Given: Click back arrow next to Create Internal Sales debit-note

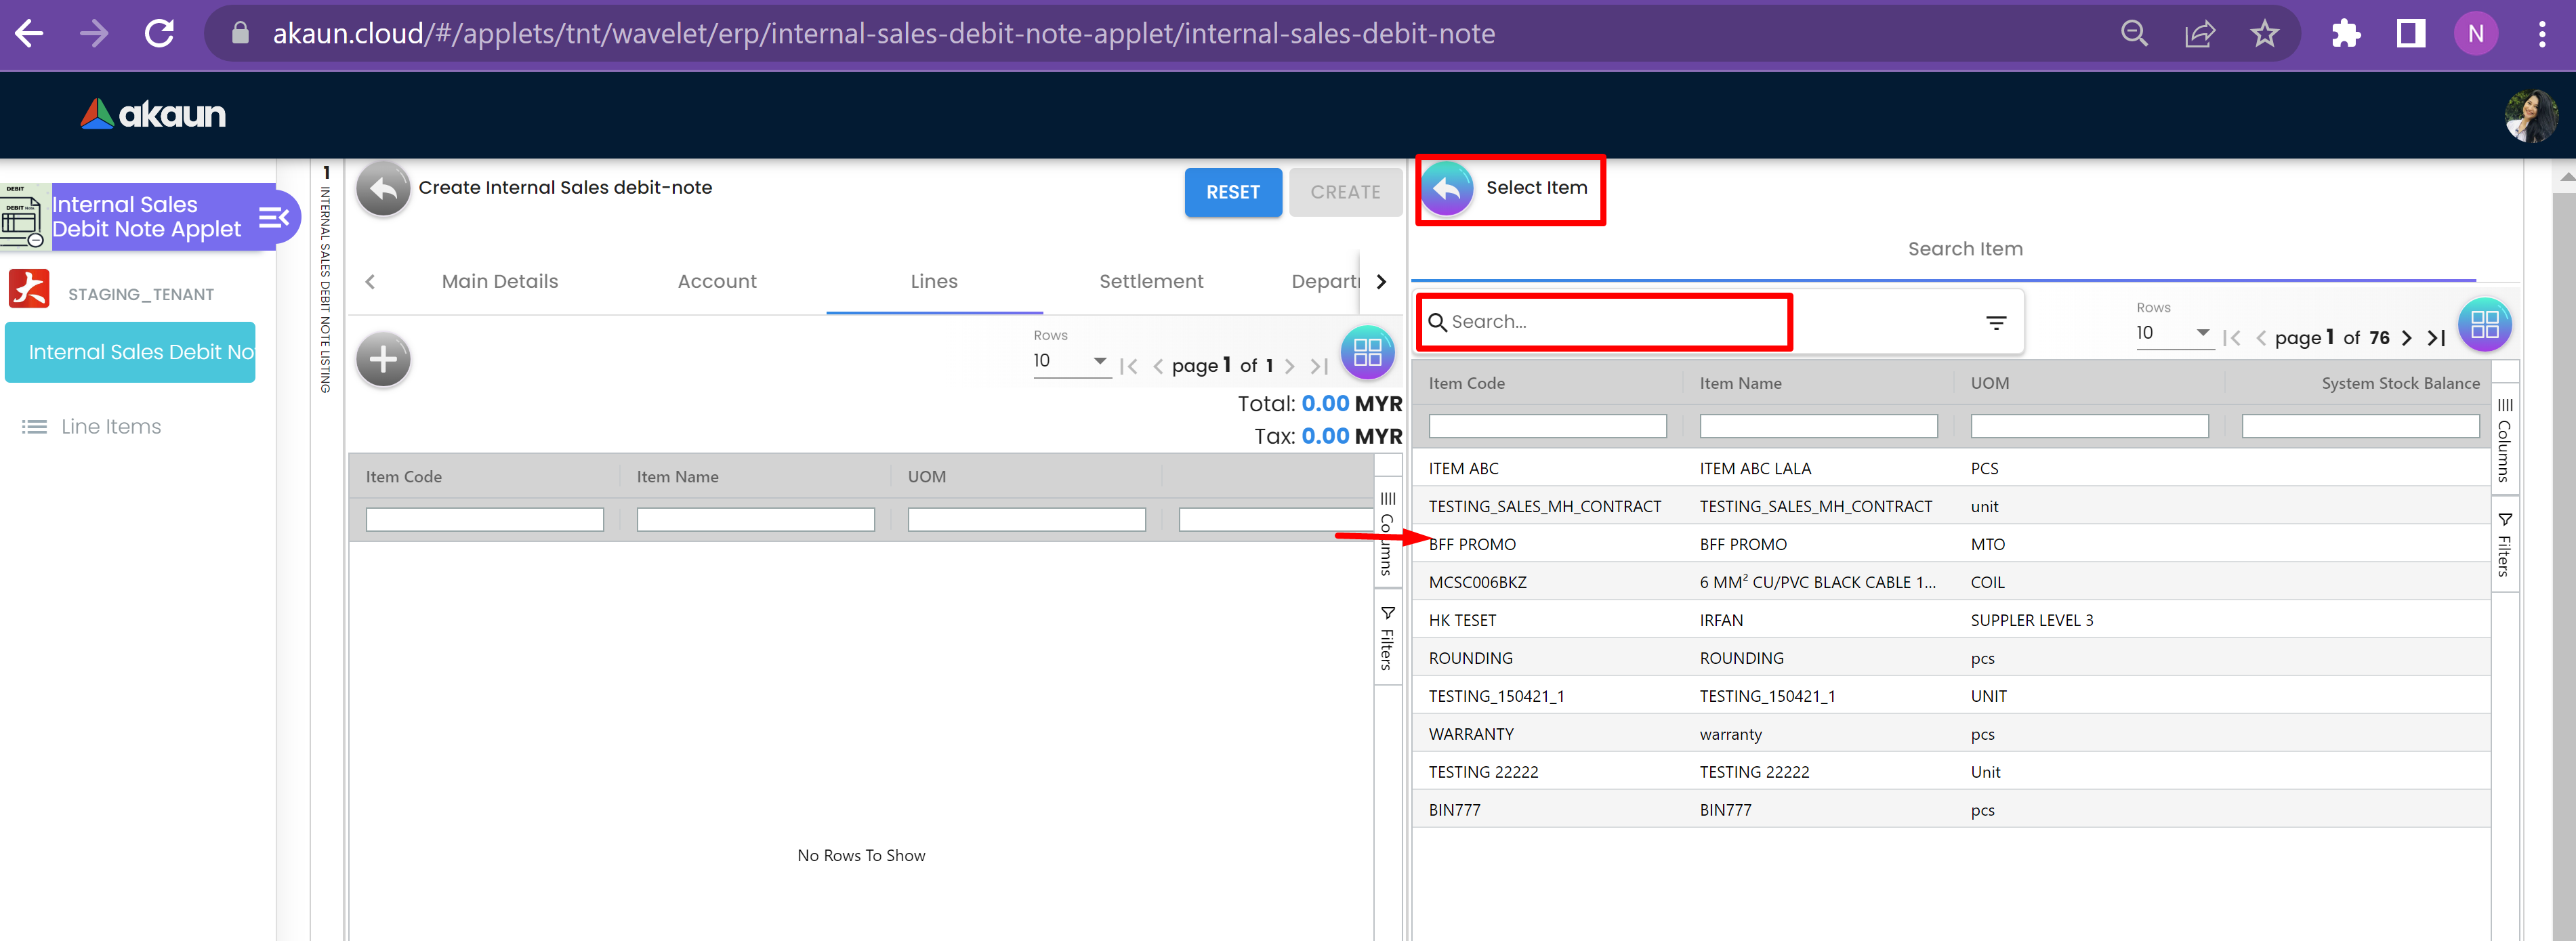Looking at the screenshot, I should pyautogui.click(x=383, y=188).
